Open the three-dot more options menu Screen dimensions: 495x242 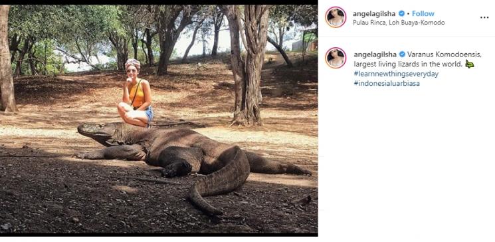[484, 18]
